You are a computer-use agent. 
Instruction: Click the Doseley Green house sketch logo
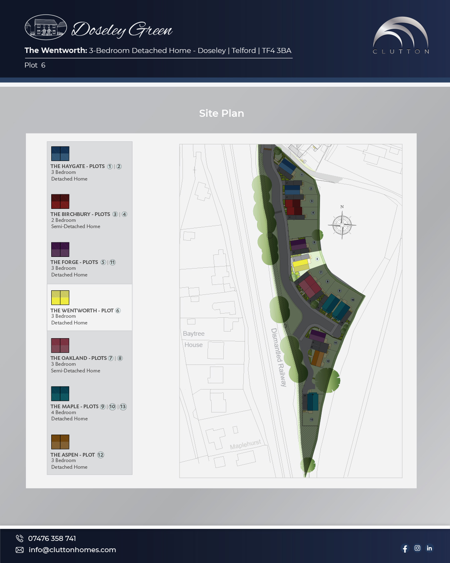point(46,28)
